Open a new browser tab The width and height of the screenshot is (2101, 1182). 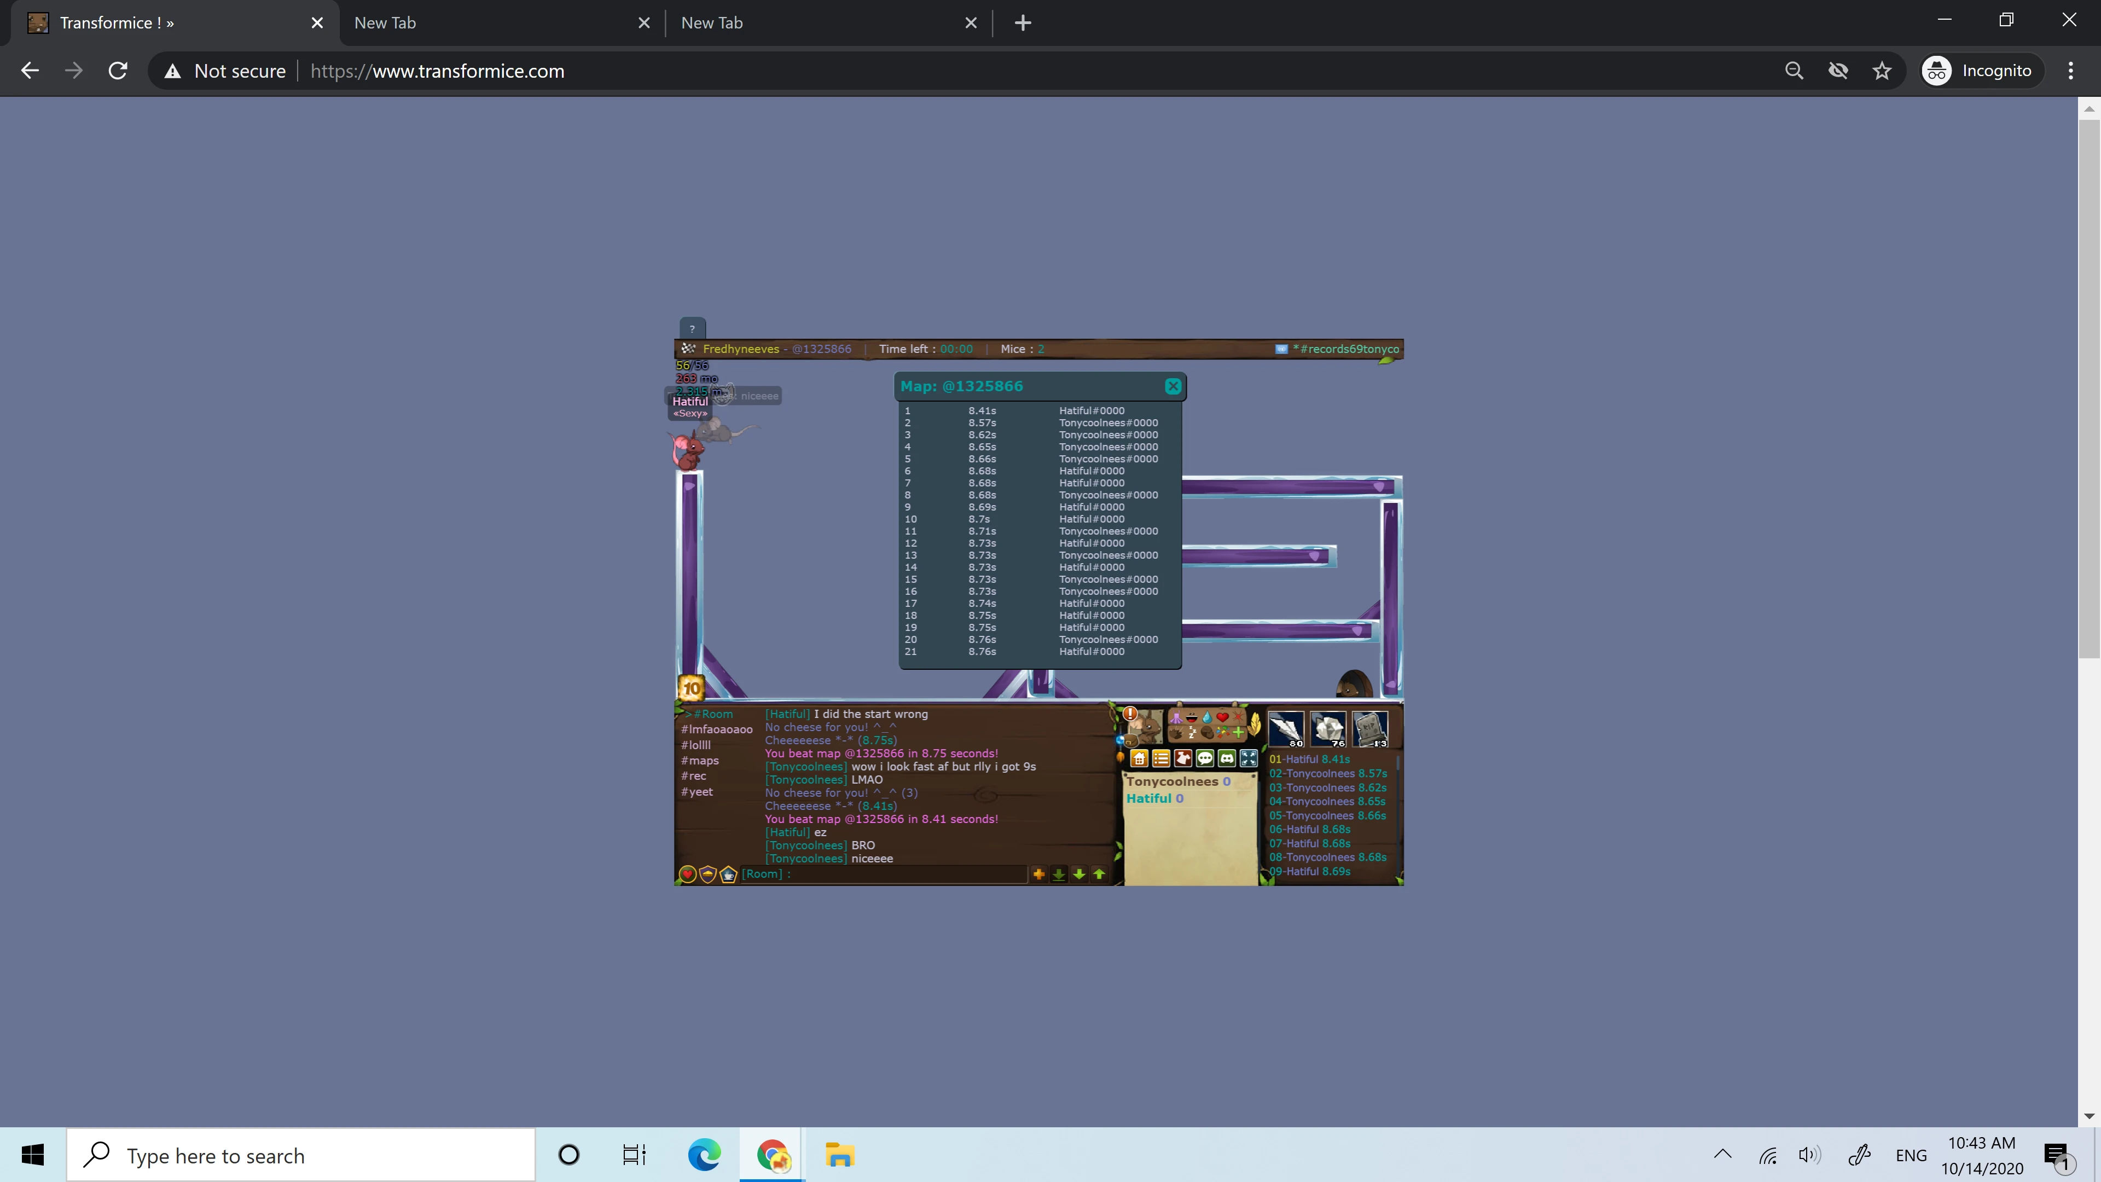coord(1023,23)
